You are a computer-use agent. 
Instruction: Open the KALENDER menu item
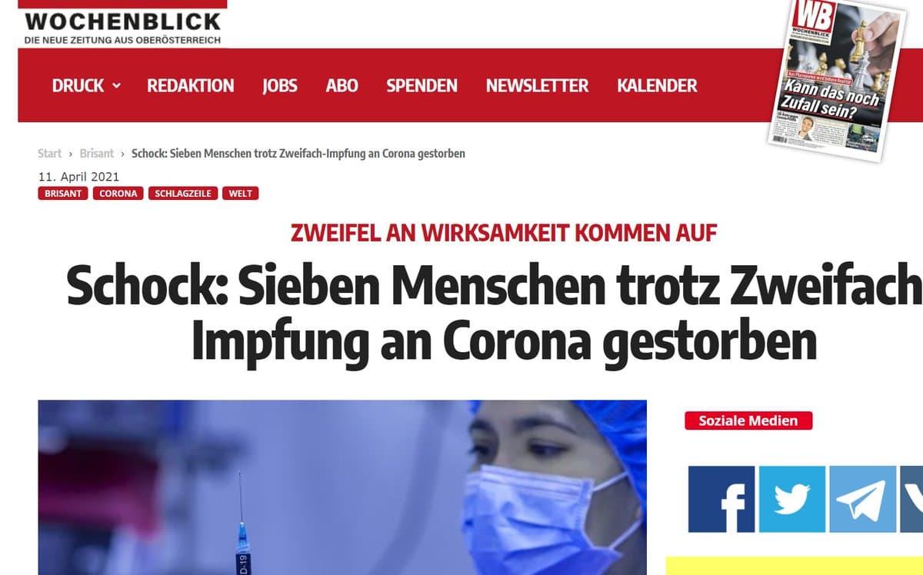coord(657,85)
